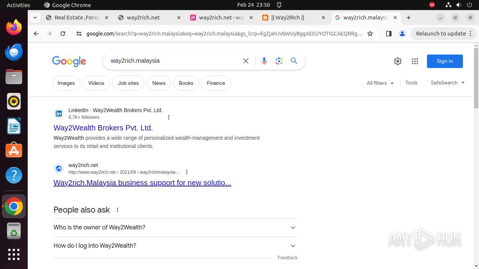This screenshot has width=479, height=269.
Task: Switch to Real Estate, Forex tab
Action: pos(77,18)
